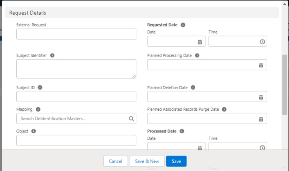289x171 pixels.
Task: Click into the Subject Identifier text area
Action: (76, 68)
